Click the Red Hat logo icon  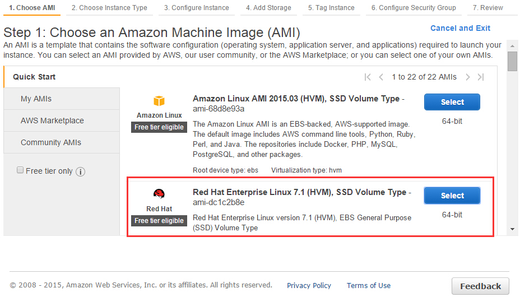(159, 193)
